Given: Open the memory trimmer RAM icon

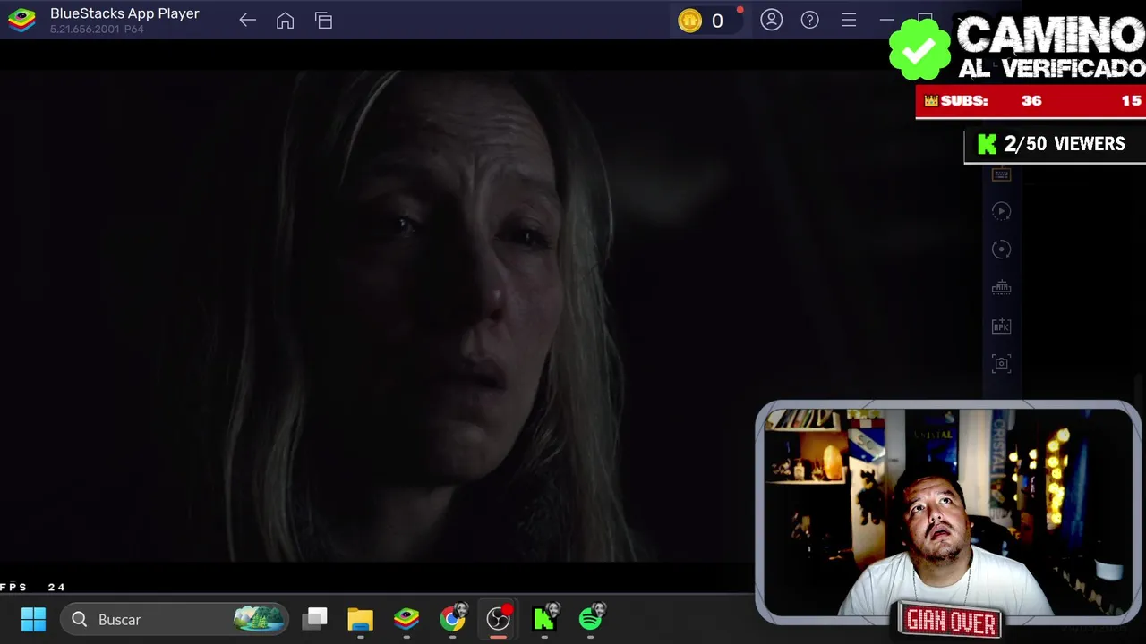Looking at the screenshot, I should (x=1001, y=288).
